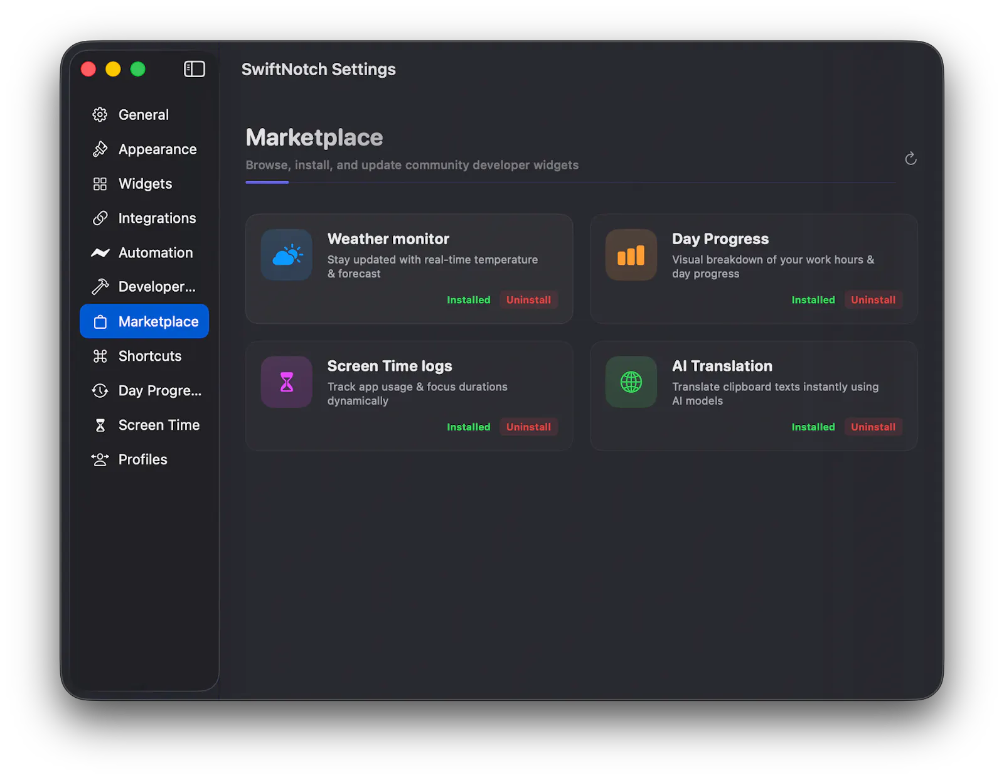Go to the Integrations section
Image resolution: width=1004 pixels, height=780 pixels.
click(144, 218)
